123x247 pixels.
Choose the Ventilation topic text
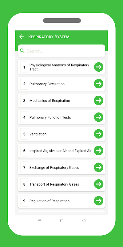coord(38,134)
